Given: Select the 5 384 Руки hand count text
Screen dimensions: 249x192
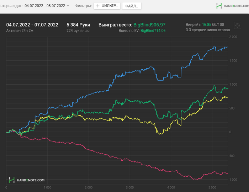Looking at the screenshot, I should click(78, 25).
